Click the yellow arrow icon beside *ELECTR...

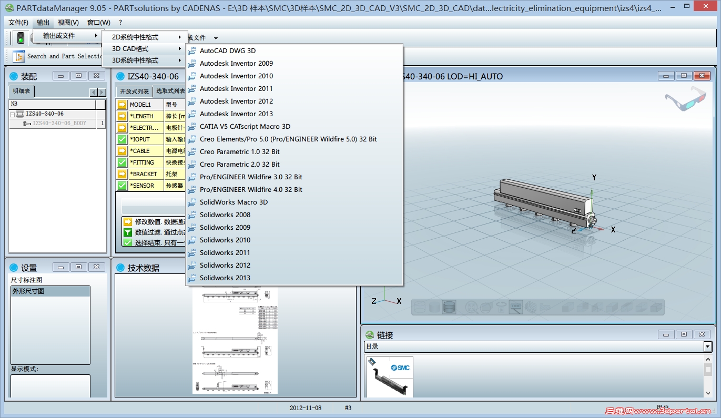coord(122,128)
